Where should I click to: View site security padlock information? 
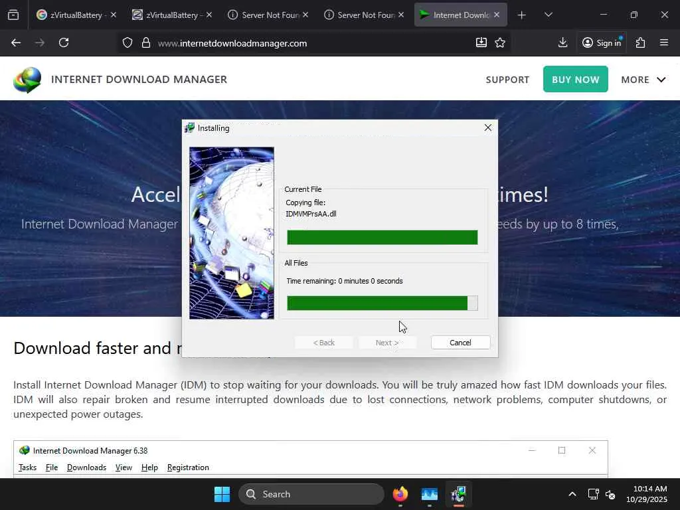(146, 43)
